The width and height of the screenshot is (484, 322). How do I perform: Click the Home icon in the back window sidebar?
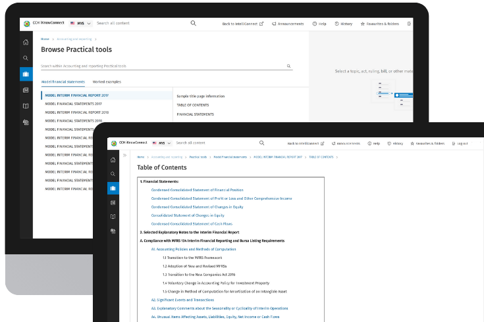26,42
